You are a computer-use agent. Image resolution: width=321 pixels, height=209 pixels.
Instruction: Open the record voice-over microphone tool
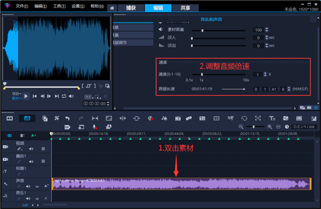click(94, 127)
